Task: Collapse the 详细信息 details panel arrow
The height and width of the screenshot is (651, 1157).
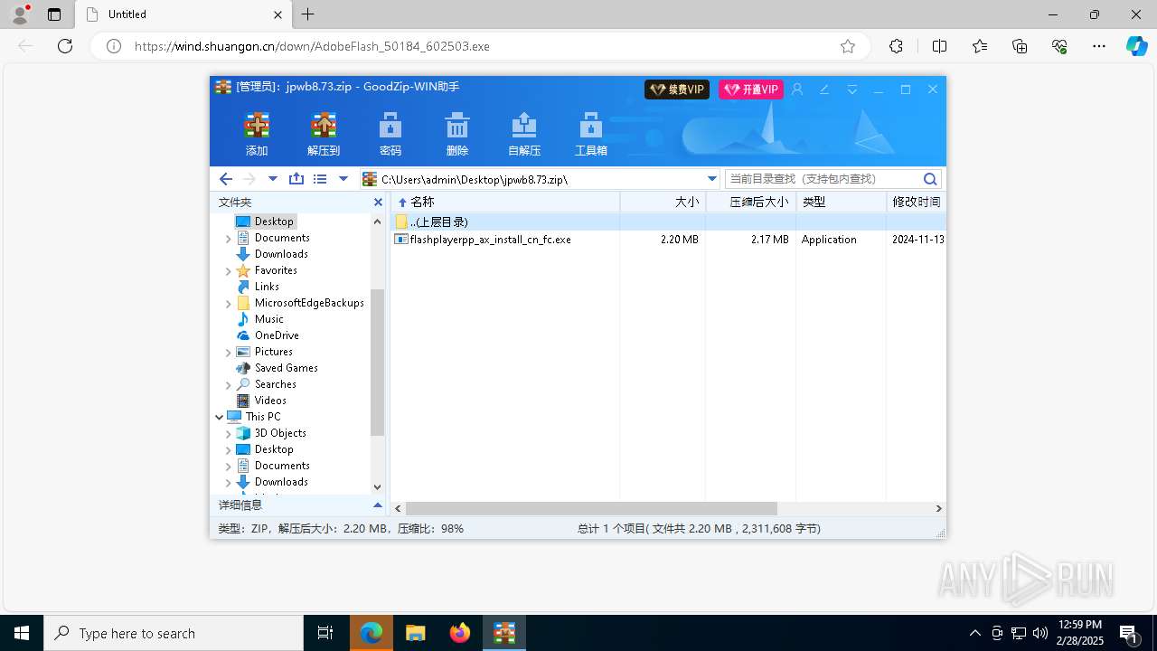Action: 378,505
